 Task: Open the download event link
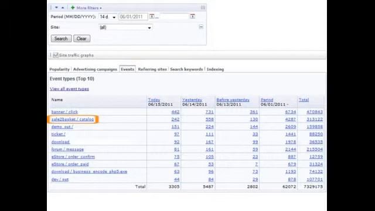pyautogui.click(x=60, y=142)
